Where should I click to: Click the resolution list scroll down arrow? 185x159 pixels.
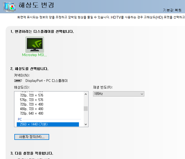point(86,124)
